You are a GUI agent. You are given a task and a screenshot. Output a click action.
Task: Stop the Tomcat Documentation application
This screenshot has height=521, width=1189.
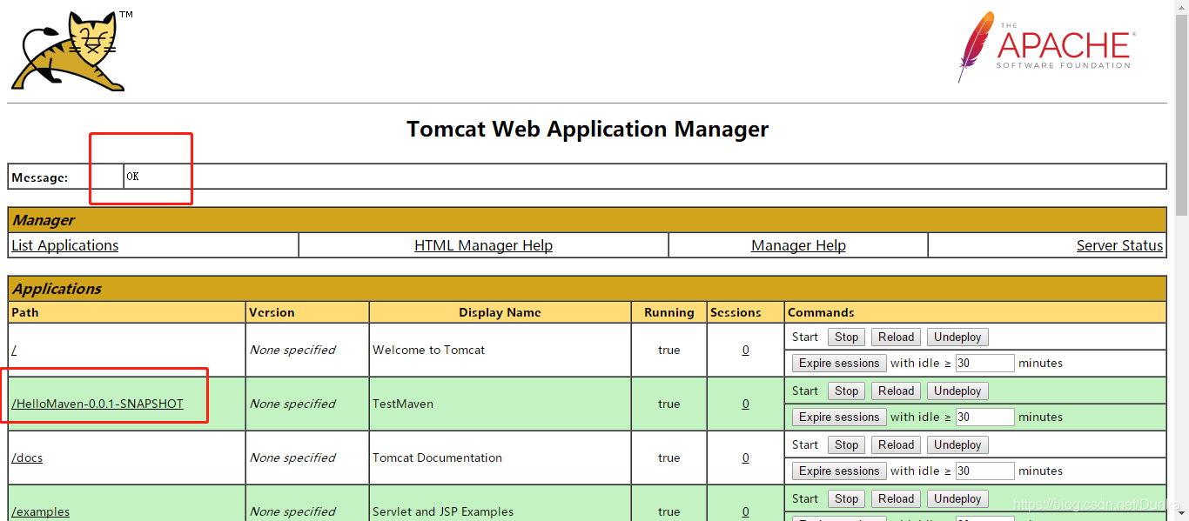pos(846,444)
